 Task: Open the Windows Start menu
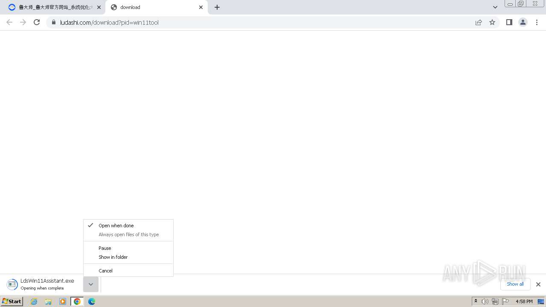pyautogui.click(x=12, y=301)
